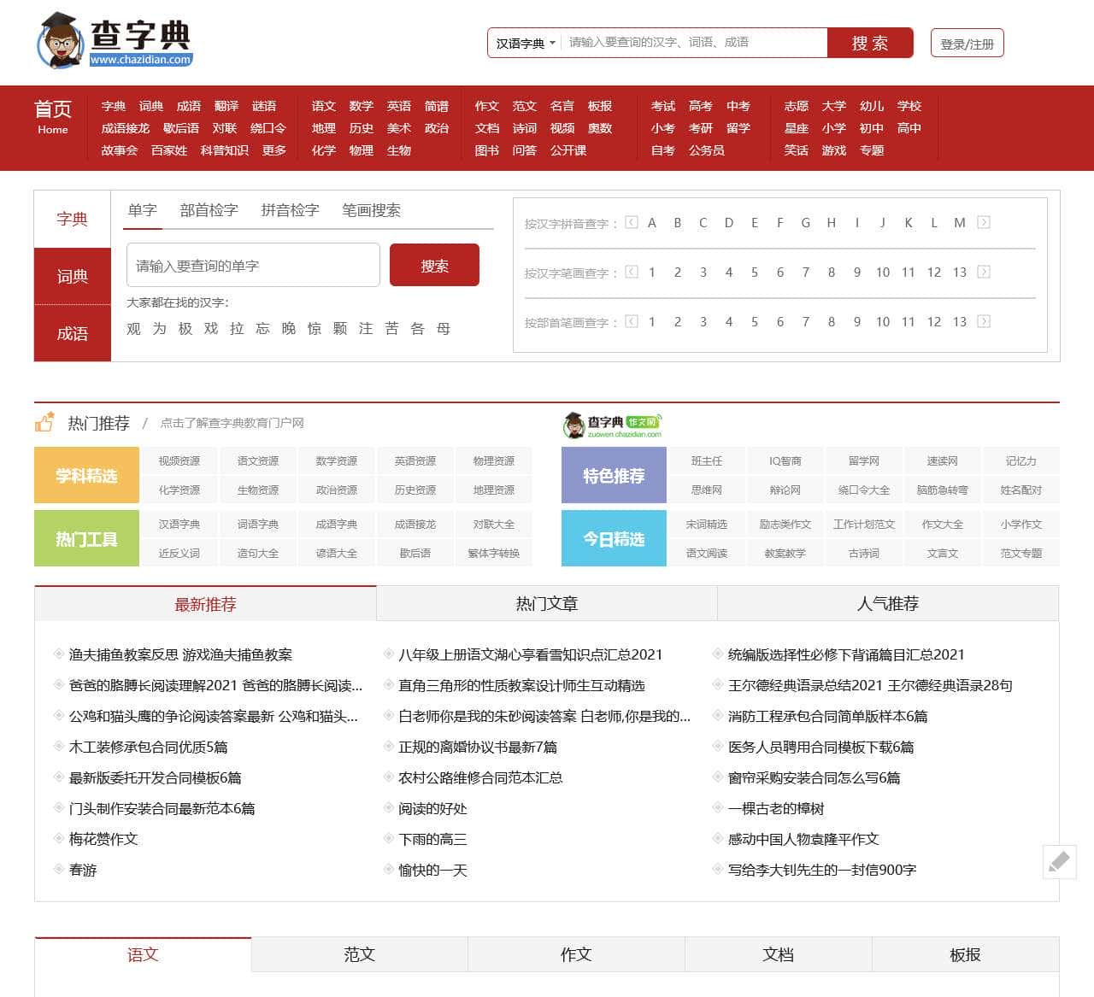Image resolution: width=1094 pixels, height=997 pixels.
Task: Click the 登录/注册 button
Action: pyautogui.click(x=967, y=44)
